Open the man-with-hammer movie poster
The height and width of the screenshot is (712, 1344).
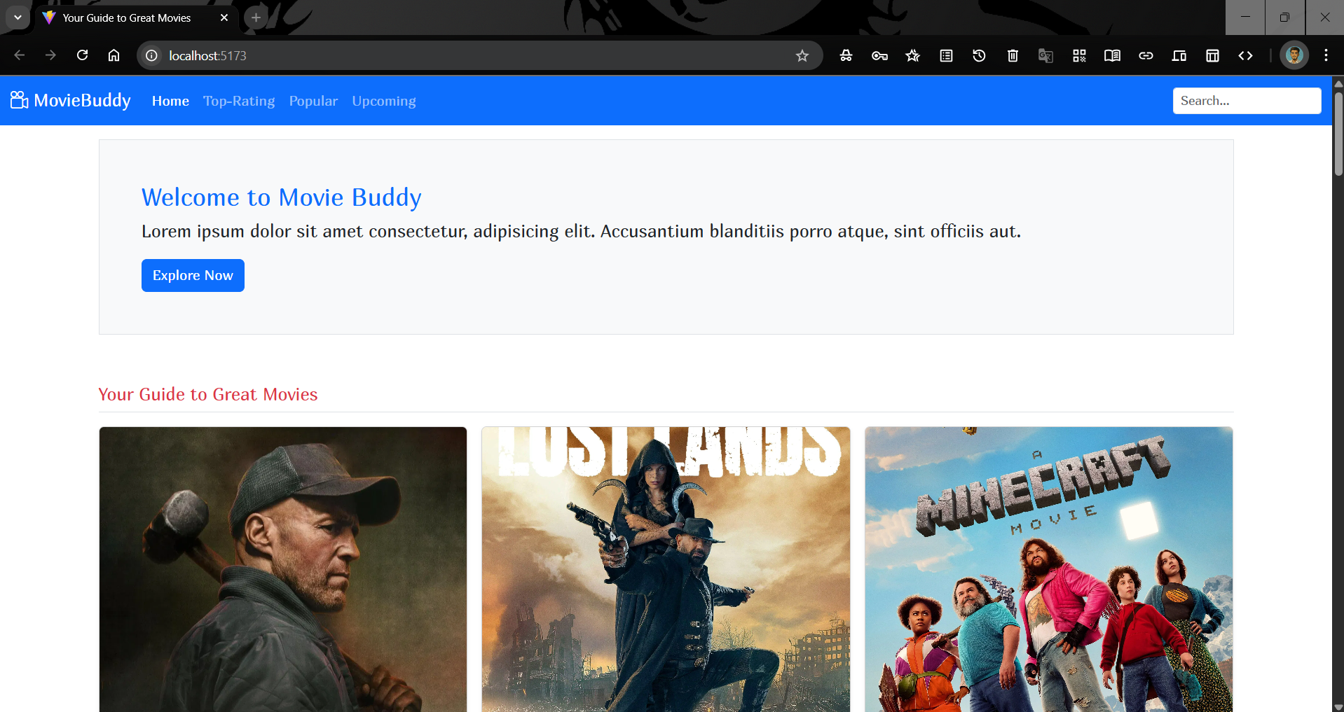point(283,569)
